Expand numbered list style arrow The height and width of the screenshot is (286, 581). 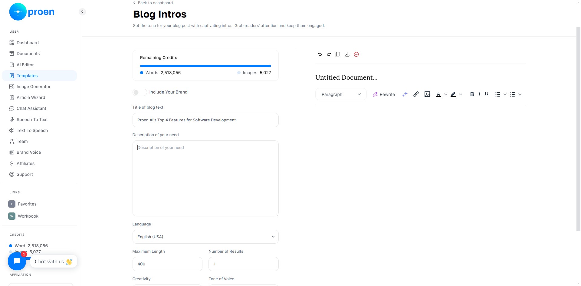point(520,94)
